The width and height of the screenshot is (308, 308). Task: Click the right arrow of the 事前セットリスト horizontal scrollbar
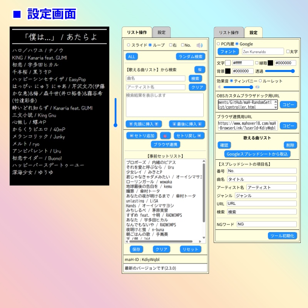200,241
